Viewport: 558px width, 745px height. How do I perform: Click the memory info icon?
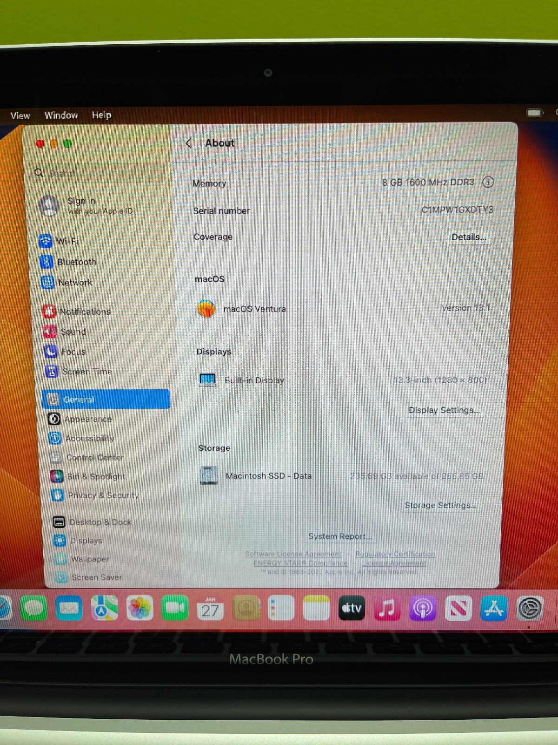tap(488, 182)
